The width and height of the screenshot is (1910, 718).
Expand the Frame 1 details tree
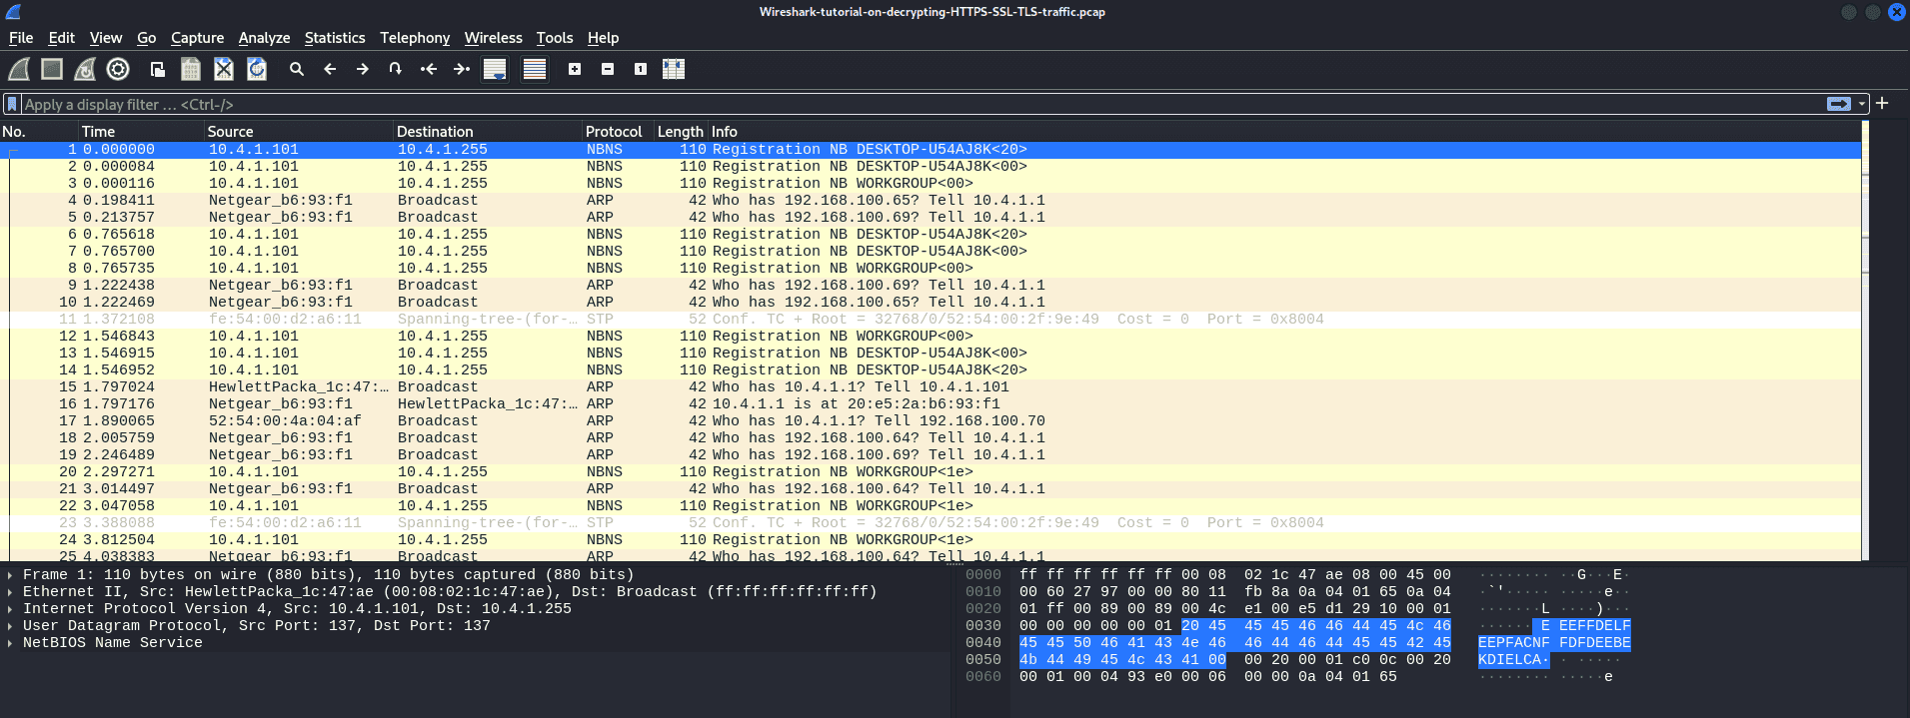point(10,575)
